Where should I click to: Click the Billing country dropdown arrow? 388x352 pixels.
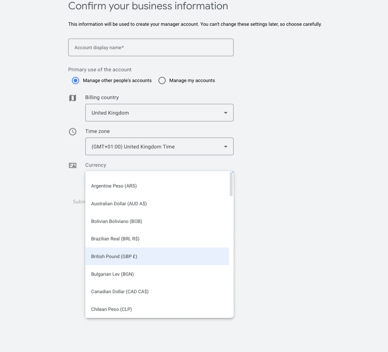click(226, 113)
